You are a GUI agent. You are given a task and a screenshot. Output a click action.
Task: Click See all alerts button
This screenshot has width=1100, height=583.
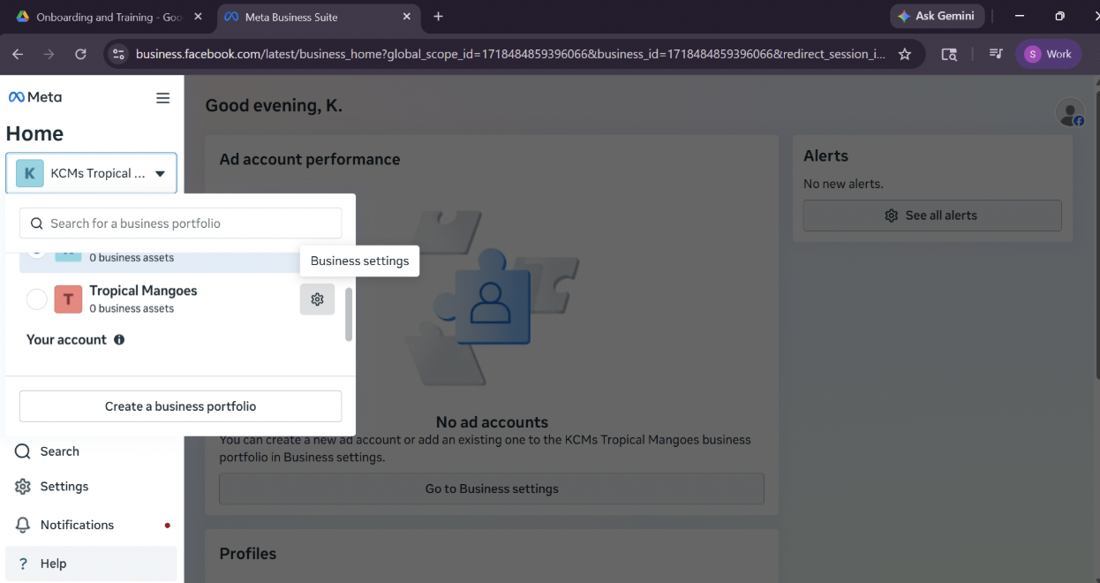coord(932,216)
